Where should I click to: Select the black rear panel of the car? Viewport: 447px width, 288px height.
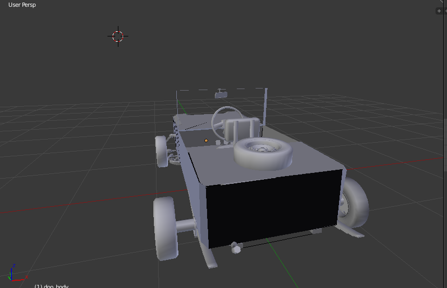tap(274, 208)
